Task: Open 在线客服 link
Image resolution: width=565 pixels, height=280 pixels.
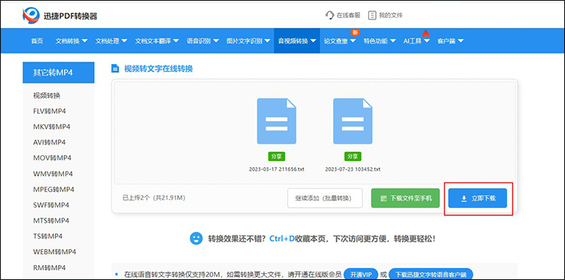Action: (x=343, y=15)
